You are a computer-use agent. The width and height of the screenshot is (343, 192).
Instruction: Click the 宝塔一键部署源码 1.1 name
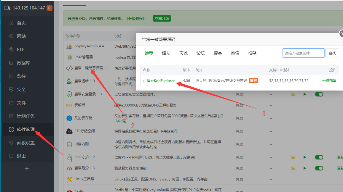click(91, 68)
